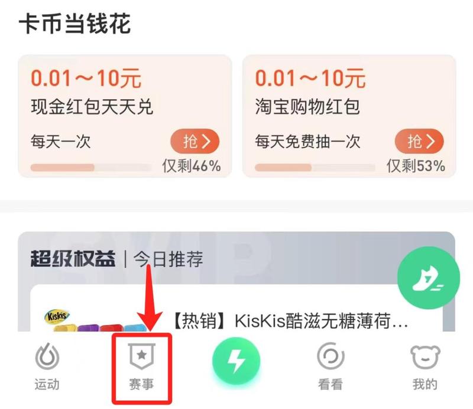Tap 抢 button on 淘宝购物红包 card
This screenshot has height=409, width=473.
pos(419,141)
